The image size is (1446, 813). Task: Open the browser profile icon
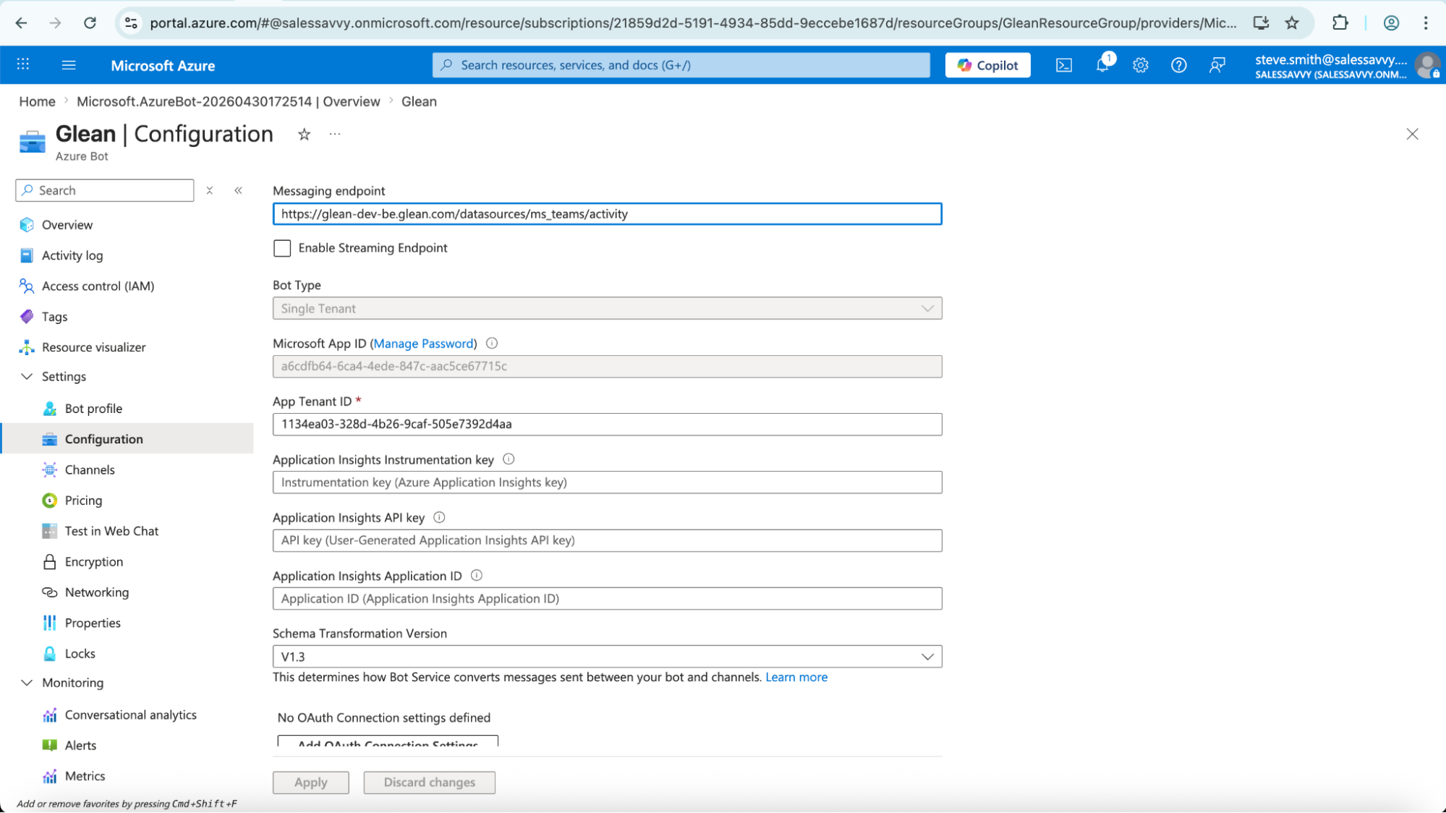[1391, 23]
